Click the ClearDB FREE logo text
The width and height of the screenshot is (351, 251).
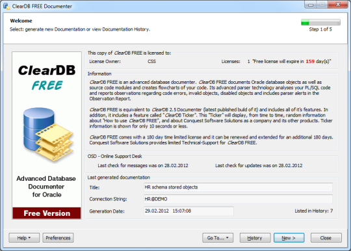[47, 77]
